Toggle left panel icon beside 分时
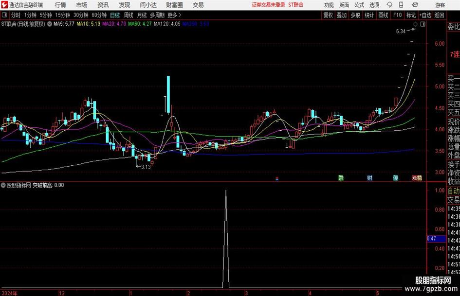 point(4,15)
